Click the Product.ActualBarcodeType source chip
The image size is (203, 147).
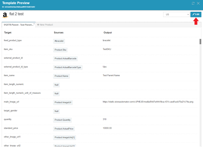68,67
